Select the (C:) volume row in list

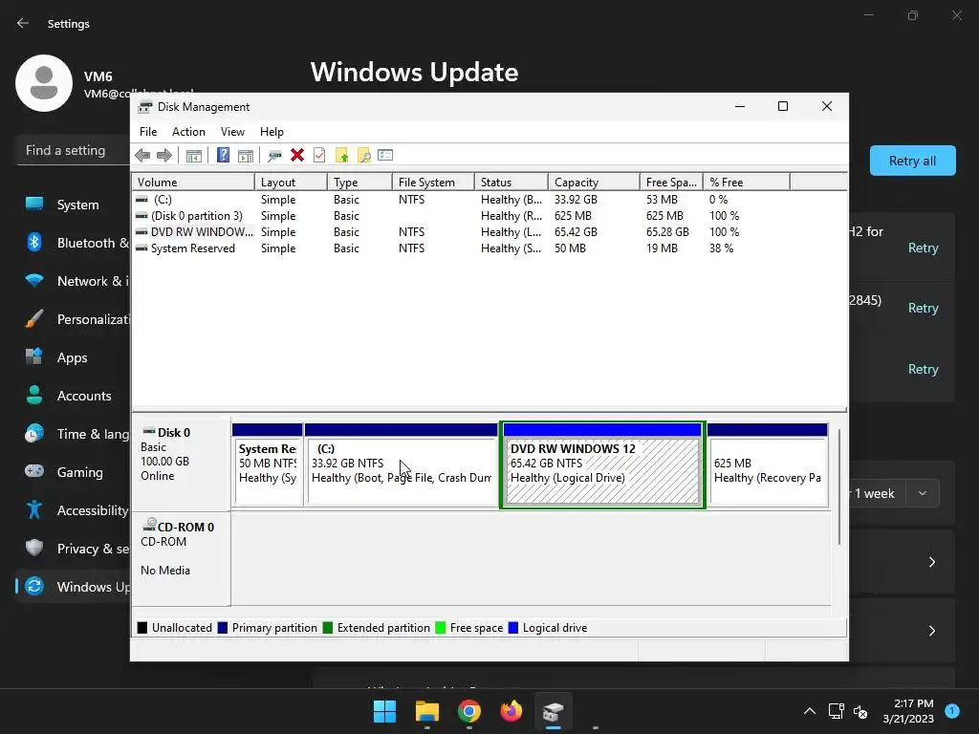(x=489, y=200)
